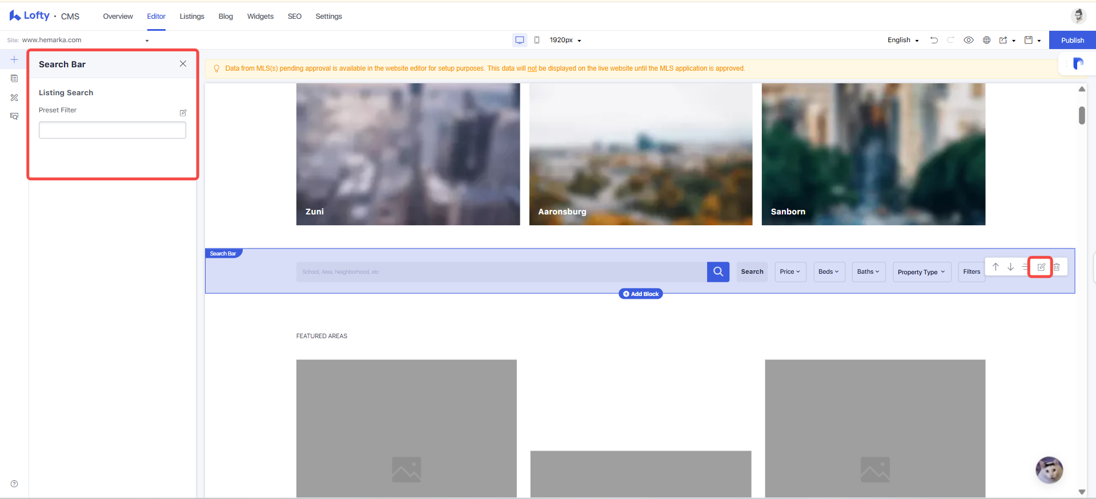Preview the page with the eye icon
This screenshot has height=499, width=1096.
point(969,40)
